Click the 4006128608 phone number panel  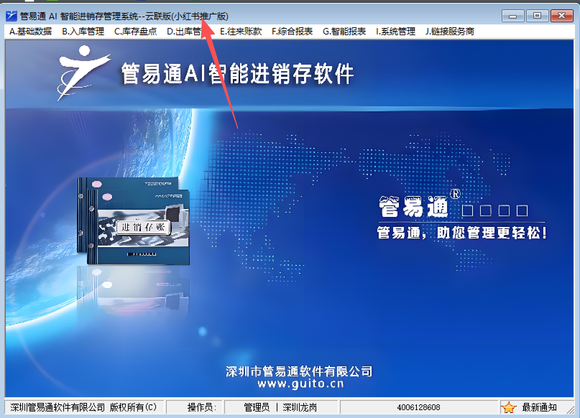[418, 408]
